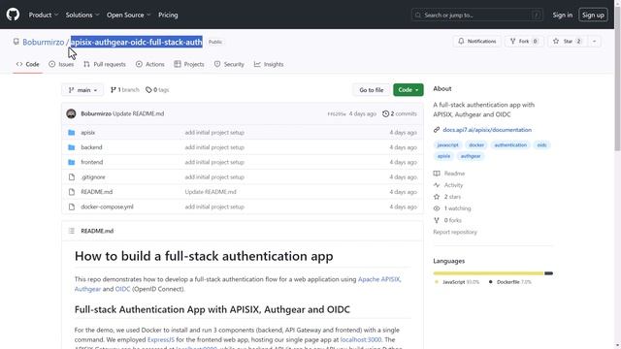The width and height of the screenshot is (621, 349).
Task: Open the Authgear link in README
Action: click(87, 289)
